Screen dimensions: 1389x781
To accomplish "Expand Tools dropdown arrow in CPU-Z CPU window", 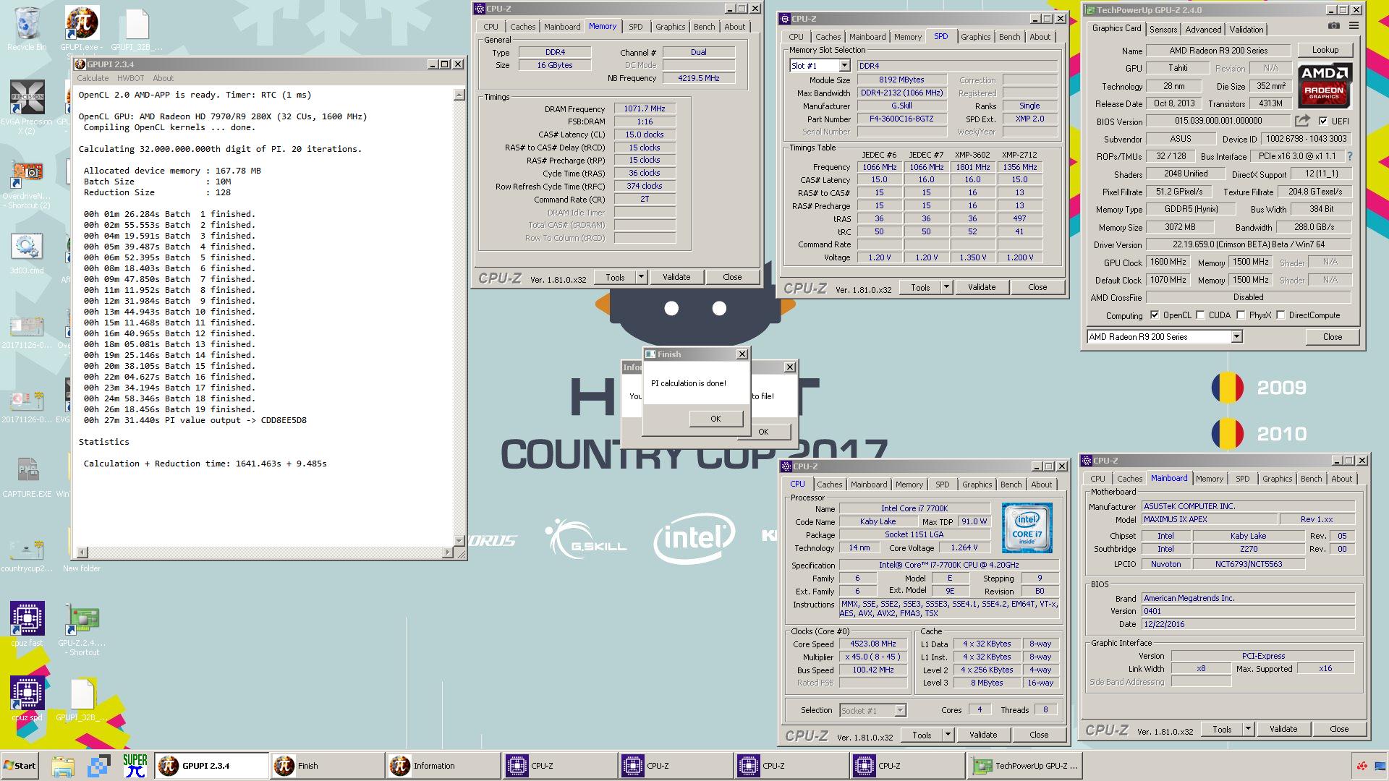I will coord(947,735).
